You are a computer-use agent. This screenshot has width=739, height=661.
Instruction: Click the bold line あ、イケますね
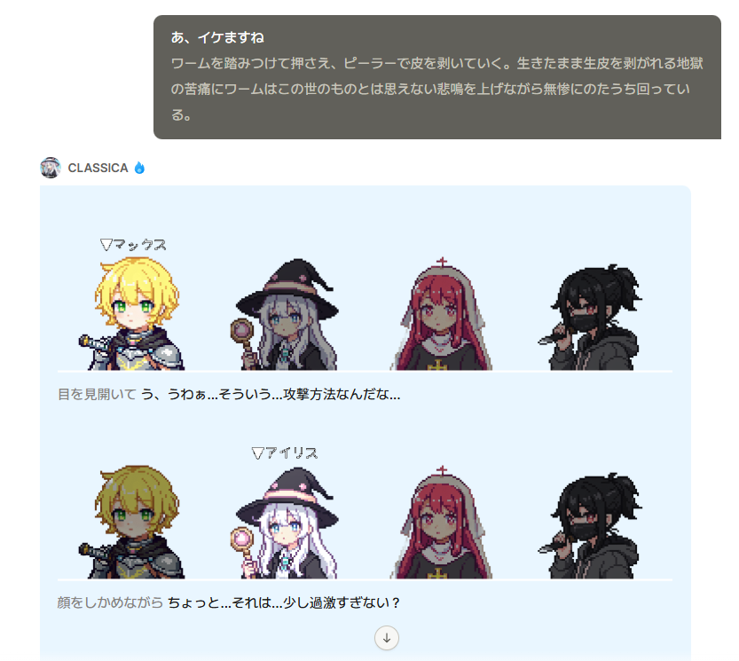pos(217,38)
